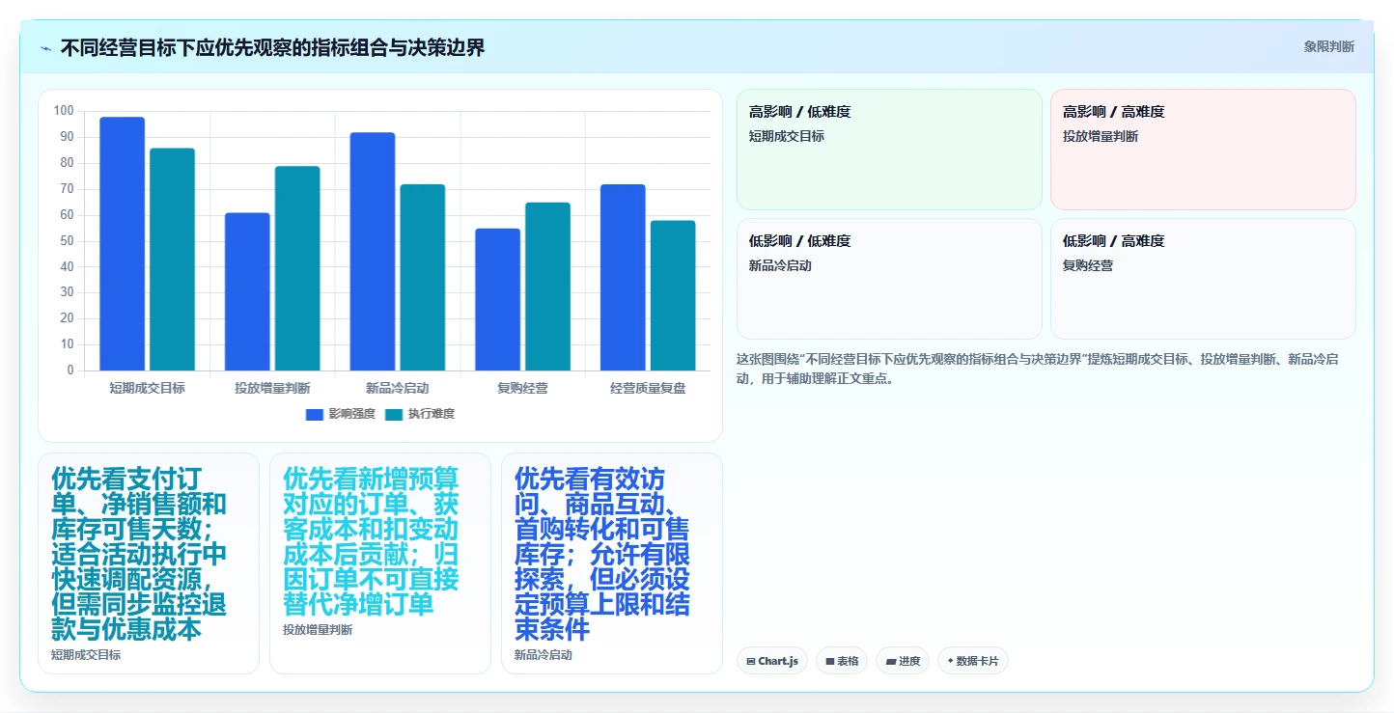Click the 100 value on the y-axis
This screenshot has width=1394, height=713.
click(64, 111)
